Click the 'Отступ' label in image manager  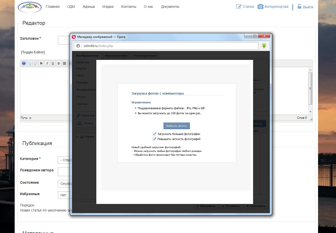pos(81,97)
